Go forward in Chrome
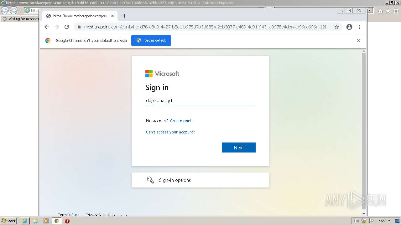The image size is (401, 225). point(57,27)
